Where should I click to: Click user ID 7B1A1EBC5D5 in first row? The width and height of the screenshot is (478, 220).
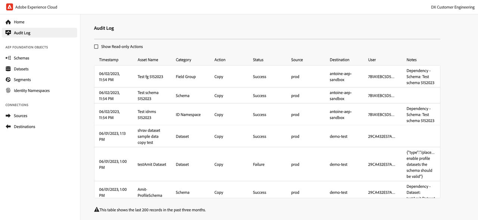click(381, 77)
